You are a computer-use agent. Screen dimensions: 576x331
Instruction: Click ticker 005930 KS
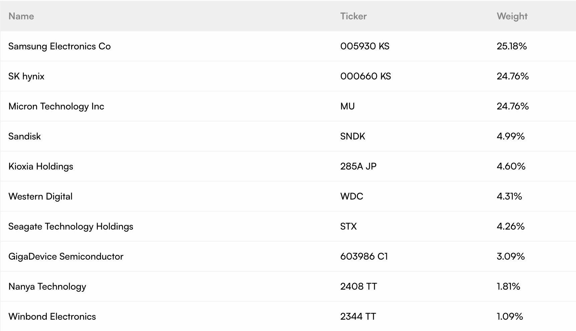[x=365, y=46]
